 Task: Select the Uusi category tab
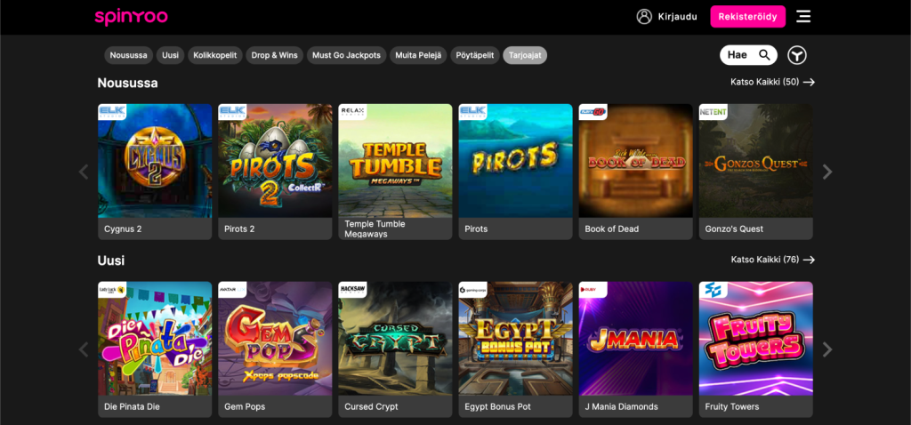(171, 55)
